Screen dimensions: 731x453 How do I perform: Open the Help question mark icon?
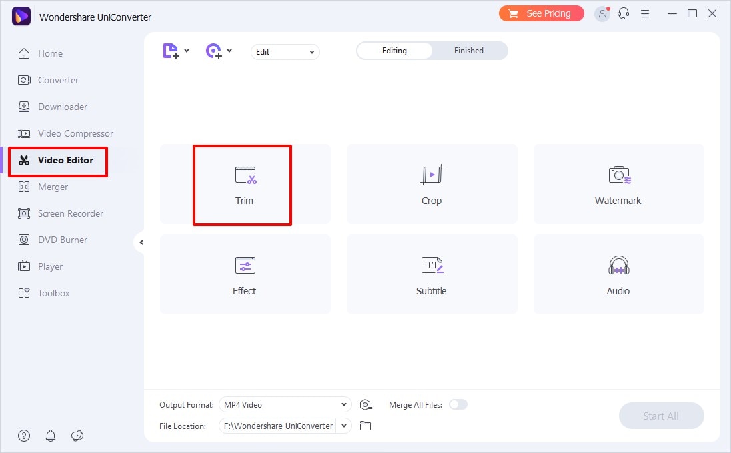[24, 436]
